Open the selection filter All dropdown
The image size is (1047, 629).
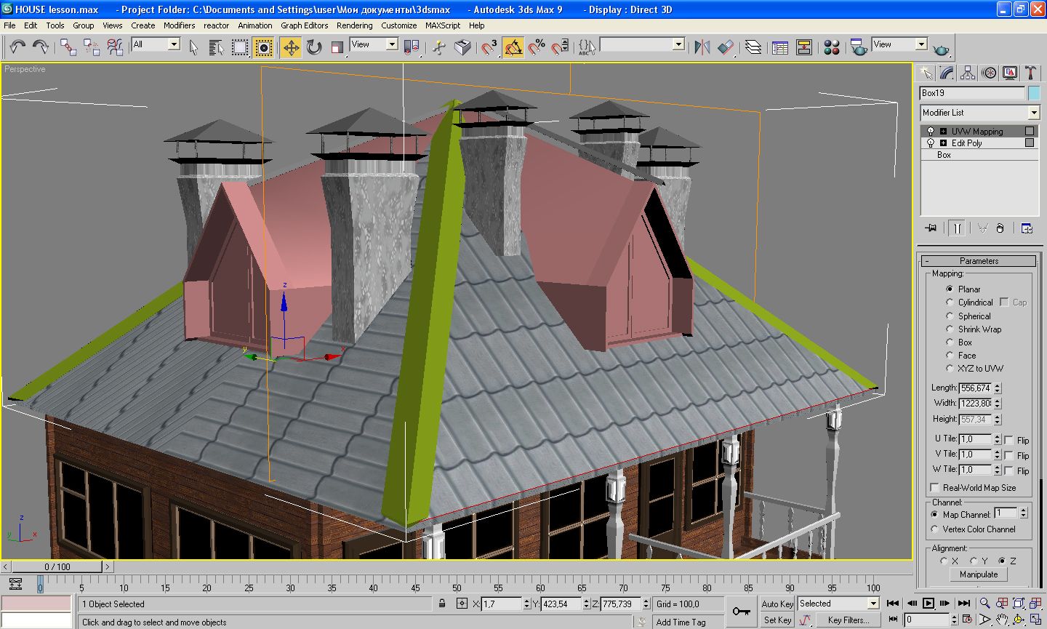click(x=174, y=44)
